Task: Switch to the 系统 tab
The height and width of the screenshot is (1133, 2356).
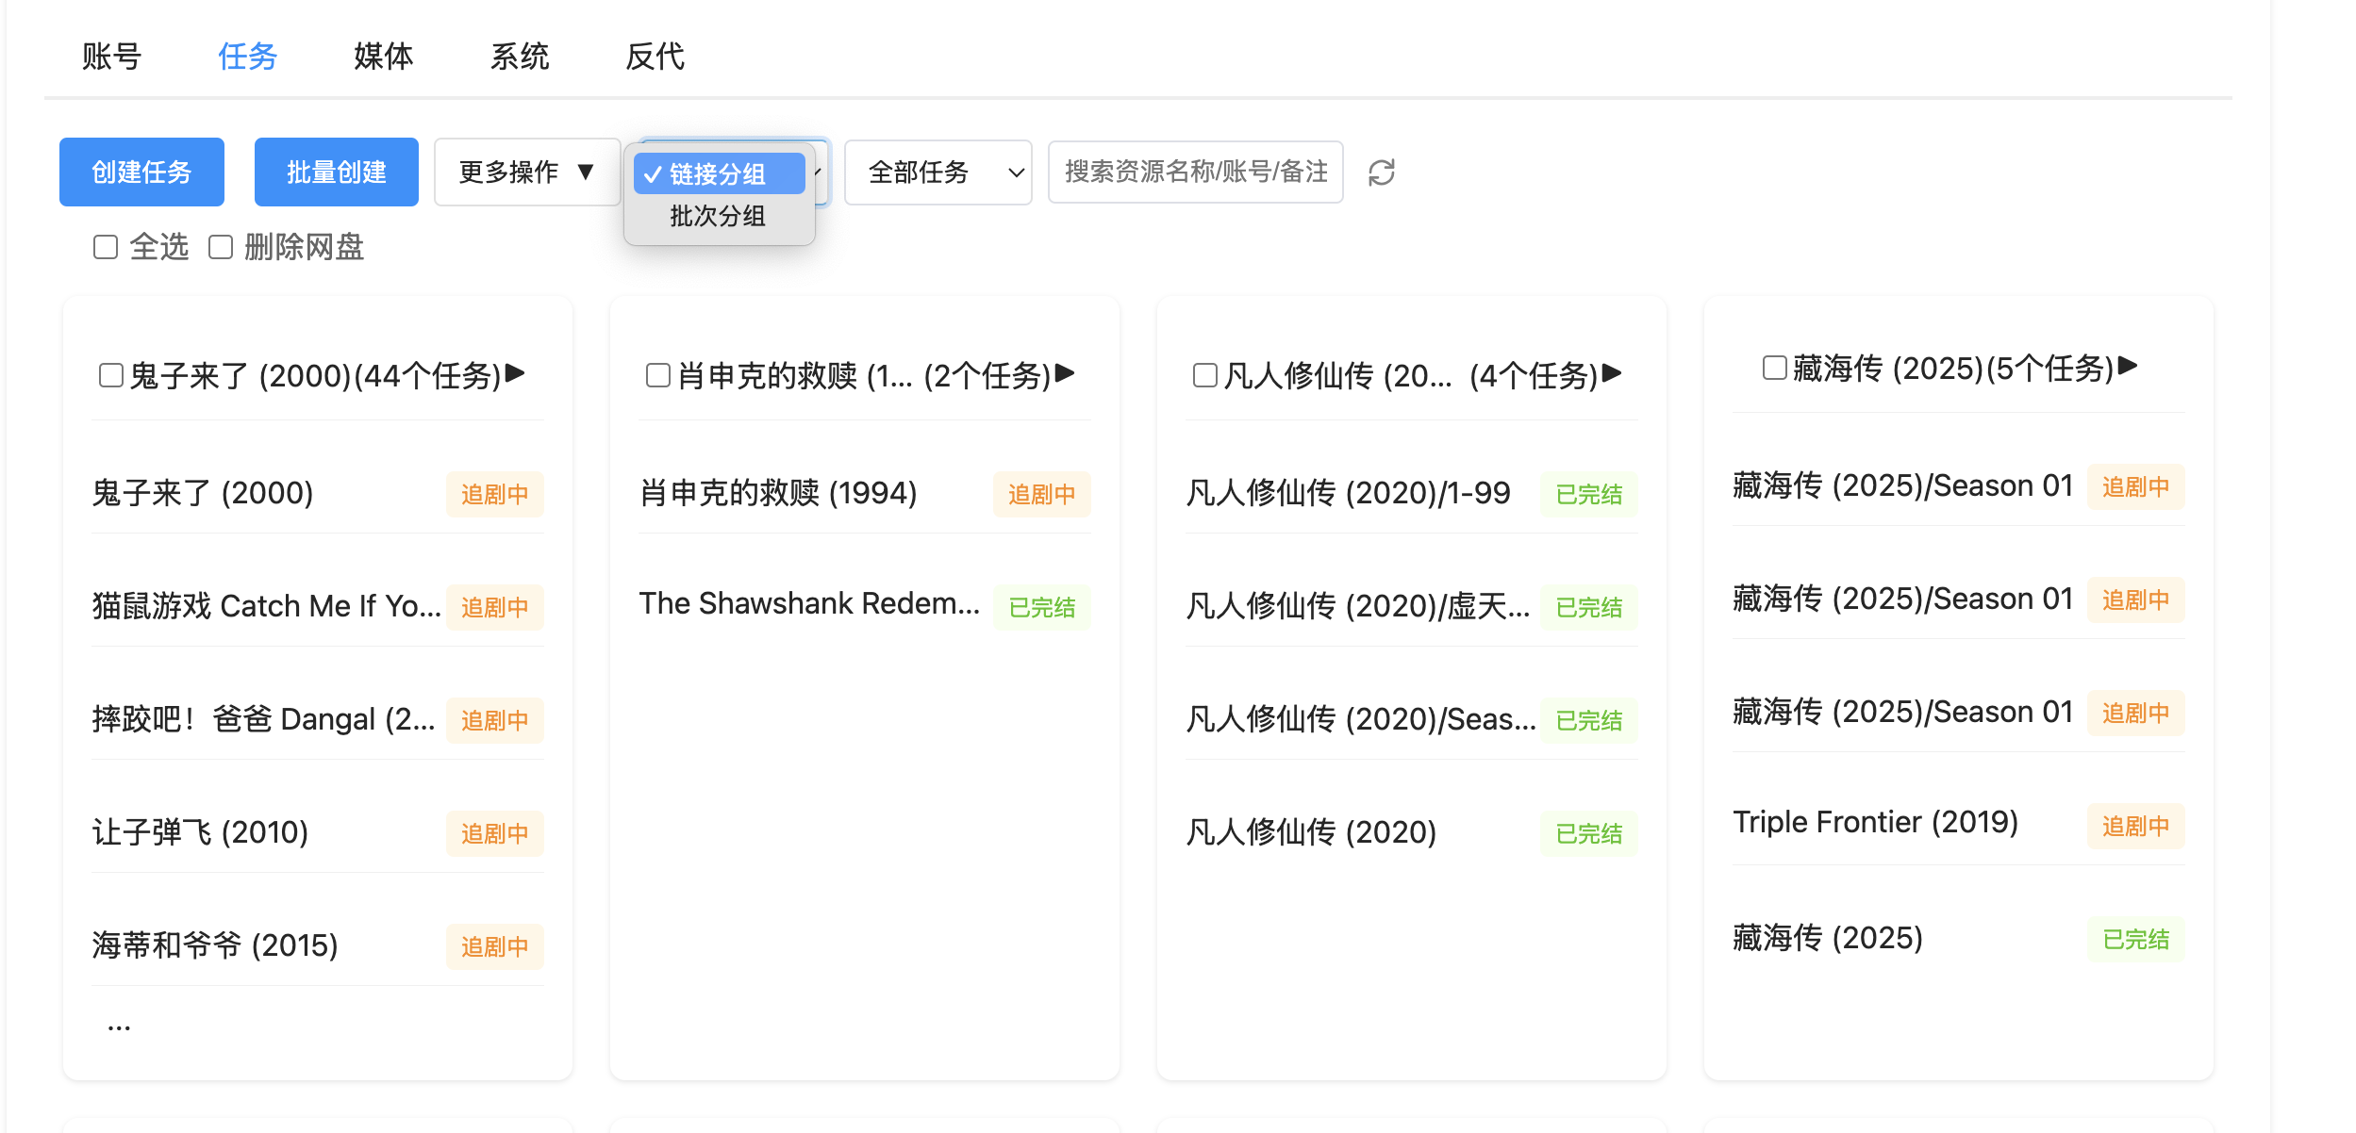Action: coord(519,57)
